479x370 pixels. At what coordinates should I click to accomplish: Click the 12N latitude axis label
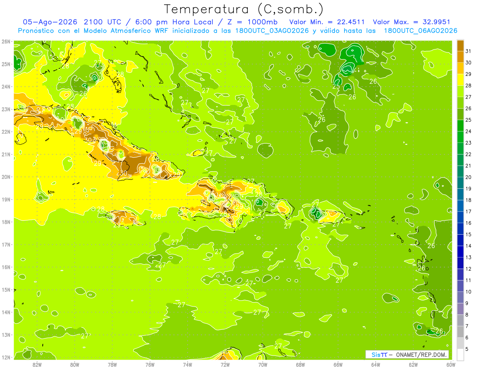[x=6, y=357]
